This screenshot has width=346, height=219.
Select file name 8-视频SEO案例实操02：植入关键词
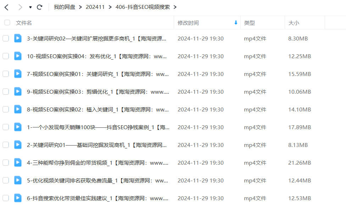98,110
